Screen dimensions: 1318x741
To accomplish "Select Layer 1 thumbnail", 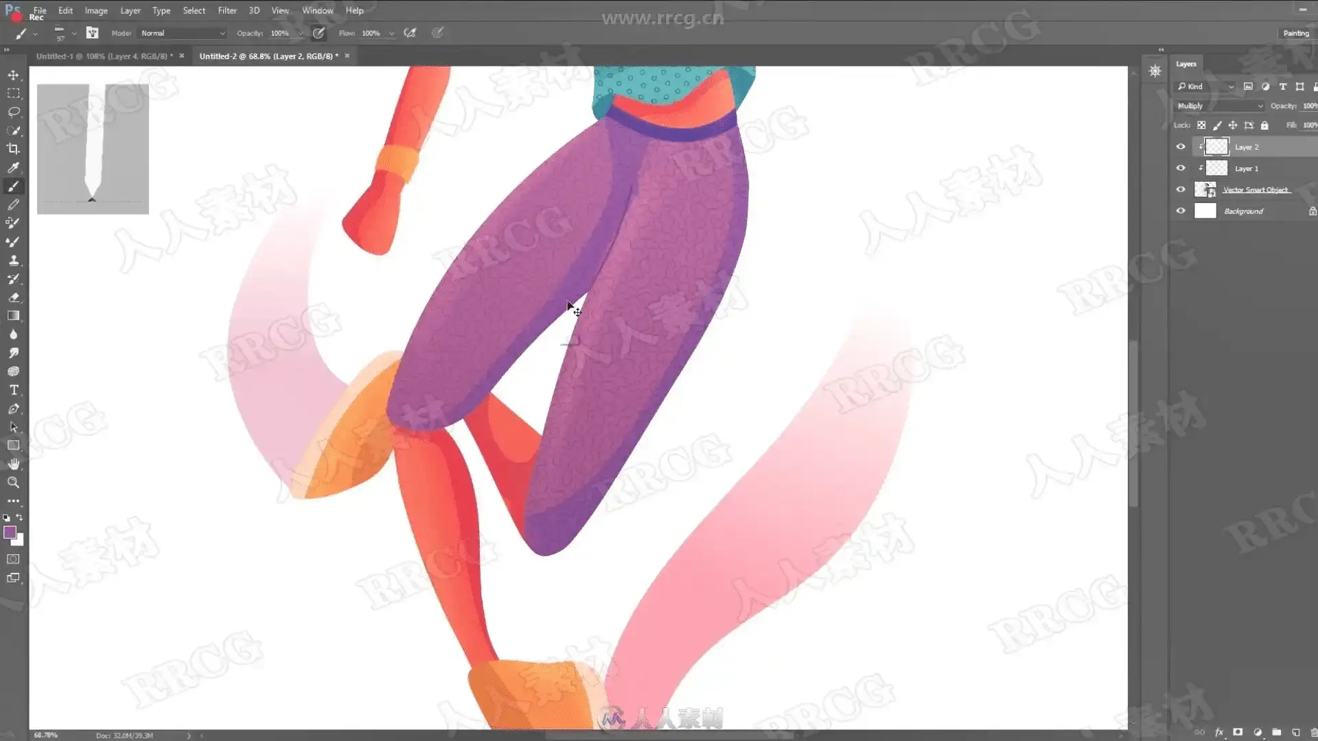I will point(1216,168).
